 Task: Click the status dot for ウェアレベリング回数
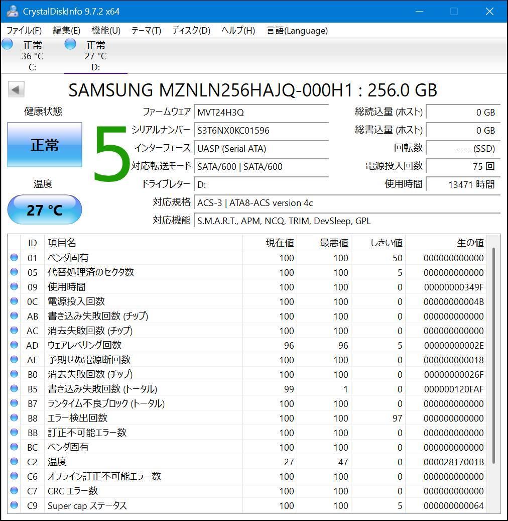[15, 345]
